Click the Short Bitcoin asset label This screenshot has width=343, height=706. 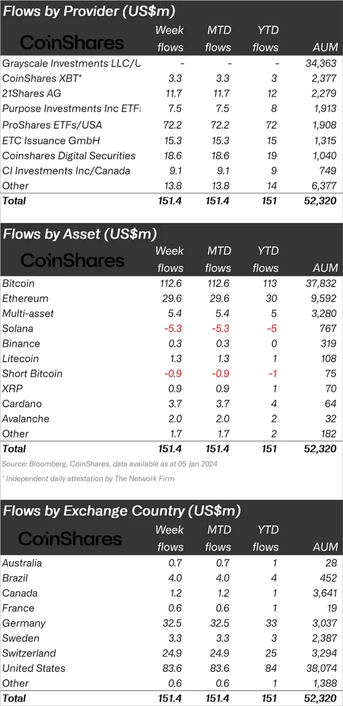click(x=32, y=374)
